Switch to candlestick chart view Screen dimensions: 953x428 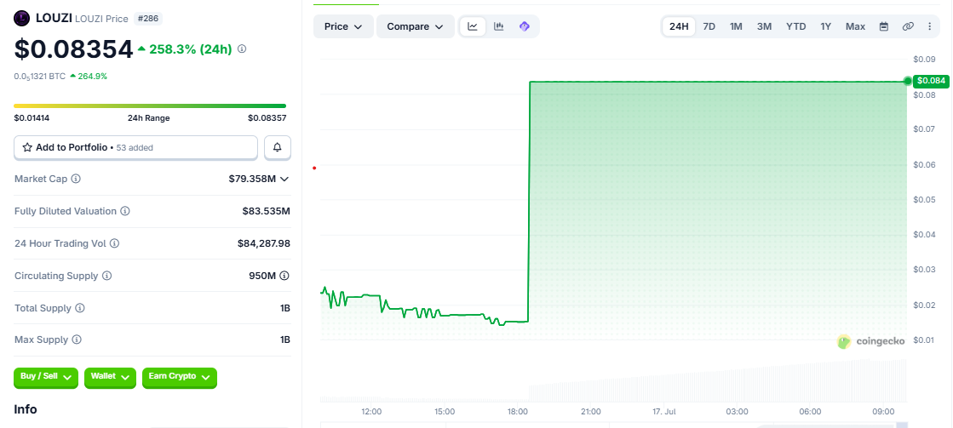498,26
